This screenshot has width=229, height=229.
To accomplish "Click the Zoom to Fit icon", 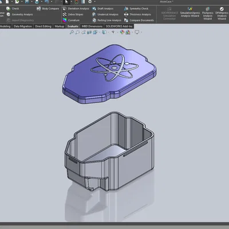I will click(72, 32).
